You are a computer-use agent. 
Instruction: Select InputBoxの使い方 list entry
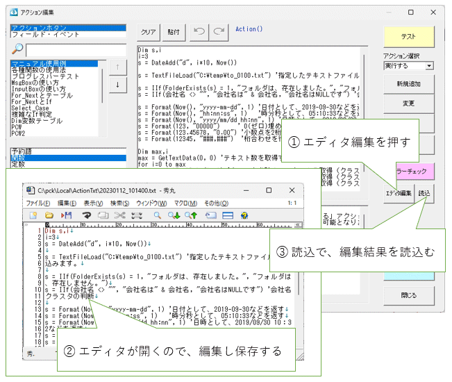coord(55,89)
